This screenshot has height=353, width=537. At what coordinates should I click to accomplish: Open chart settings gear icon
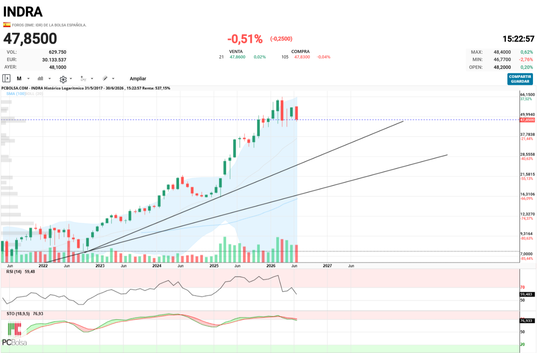pyautogui.click(x=63, y=79)
